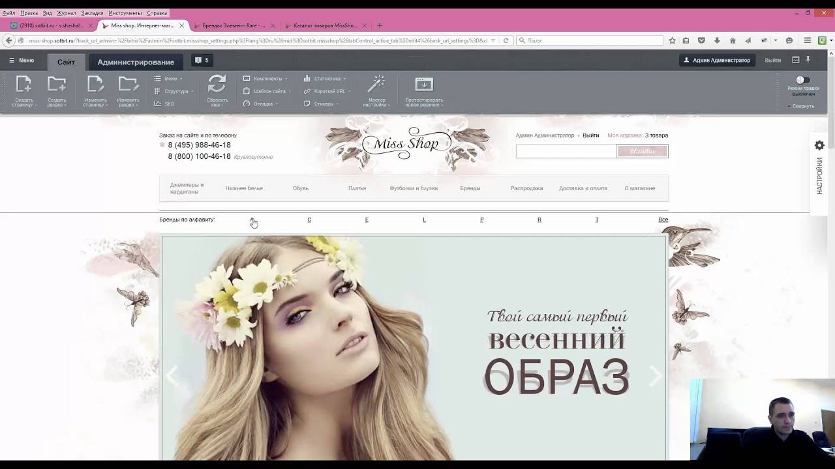
Task: Click the Создать раздел folder icon
Action: click(57, 84)
